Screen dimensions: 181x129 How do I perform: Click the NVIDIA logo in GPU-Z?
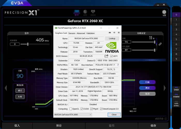coord(112,47)
